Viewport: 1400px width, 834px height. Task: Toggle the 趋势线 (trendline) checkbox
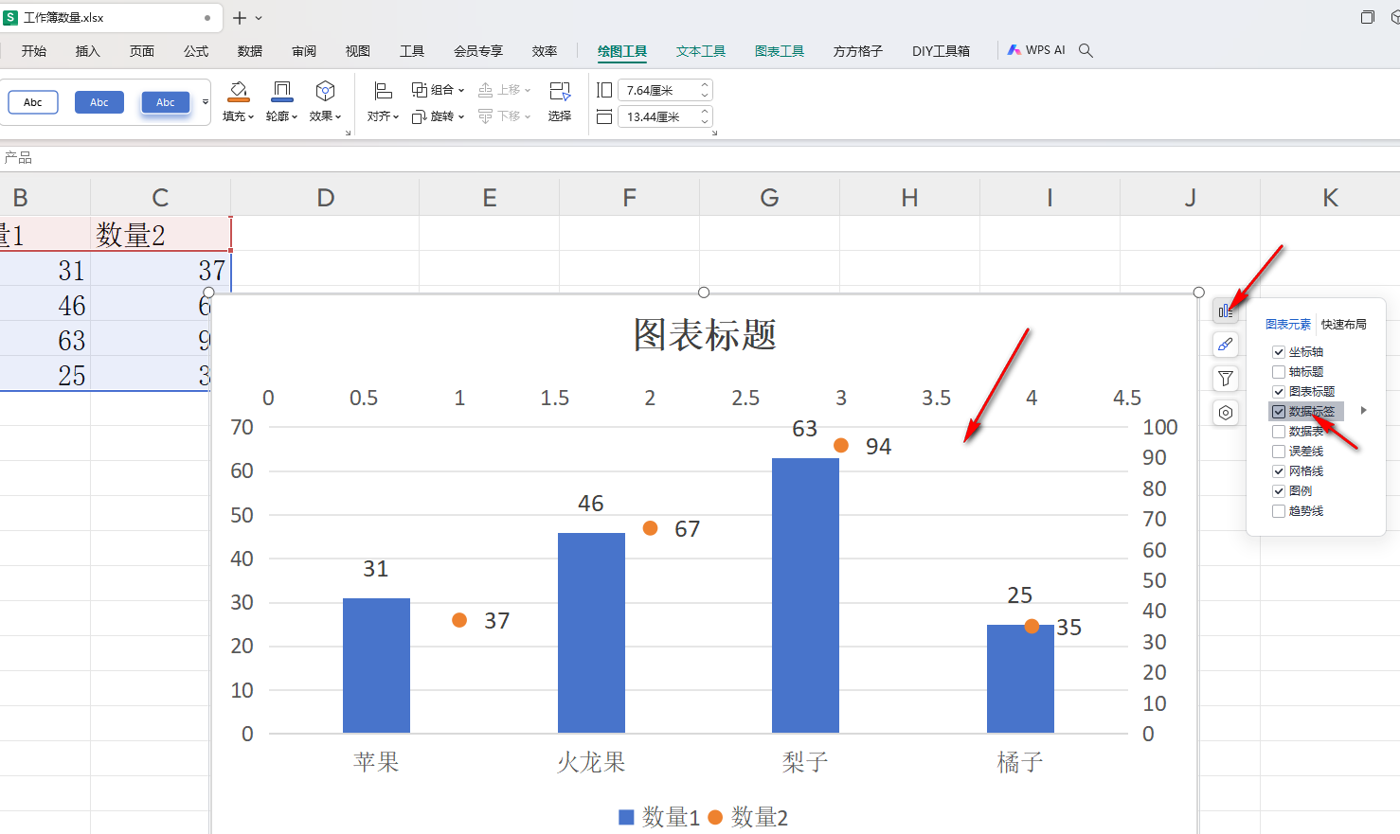coord(1279,511)
